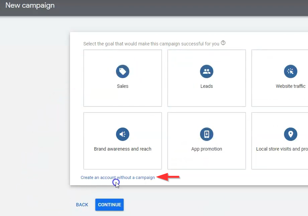Click the Select the goal prompt text
The image size is (308, 216).
(151, 44)
